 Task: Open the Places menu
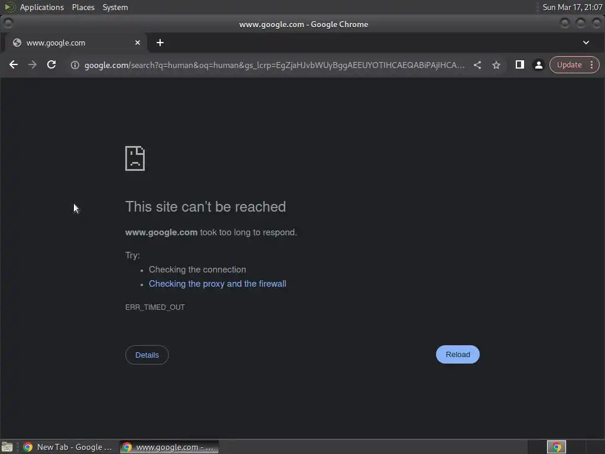pyautogui.click(x=83, y=7)
